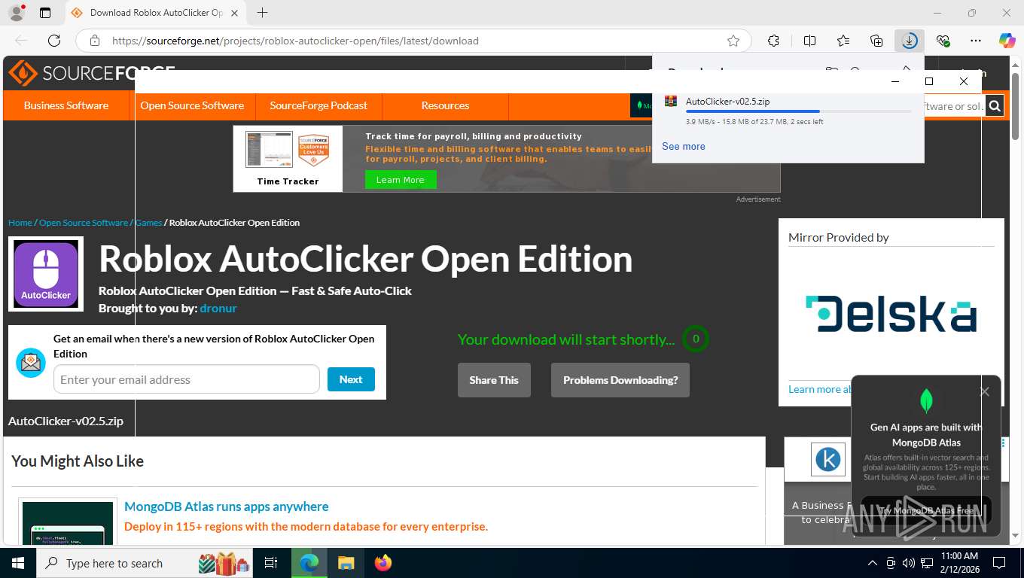Image resolution: width=1024 pixels, height=578 pixels.
Task: Open the SourceForge Podcast menu item
Action: click(318, 105)
